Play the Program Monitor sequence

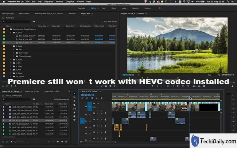[178, 86]
